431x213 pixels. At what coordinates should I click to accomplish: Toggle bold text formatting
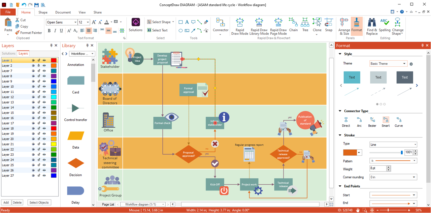[x=49, y=31]
